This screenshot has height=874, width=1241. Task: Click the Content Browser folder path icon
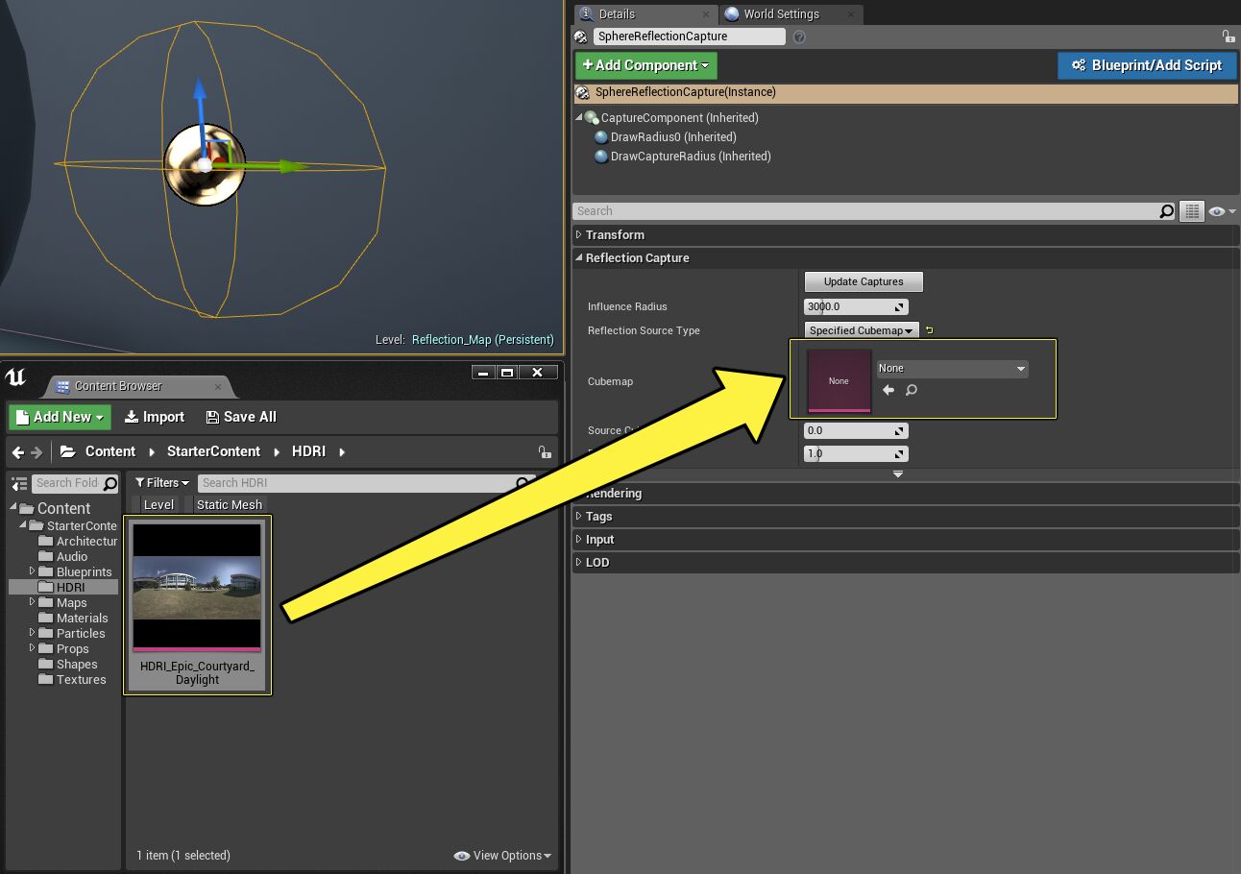[68, 451]
